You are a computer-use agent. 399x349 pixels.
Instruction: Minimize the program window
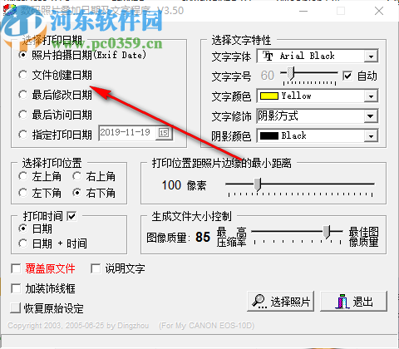point(303,11)
